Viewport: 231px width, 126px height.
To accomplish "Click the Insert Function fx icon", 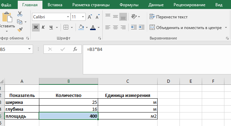I will [x=75, y=49].
